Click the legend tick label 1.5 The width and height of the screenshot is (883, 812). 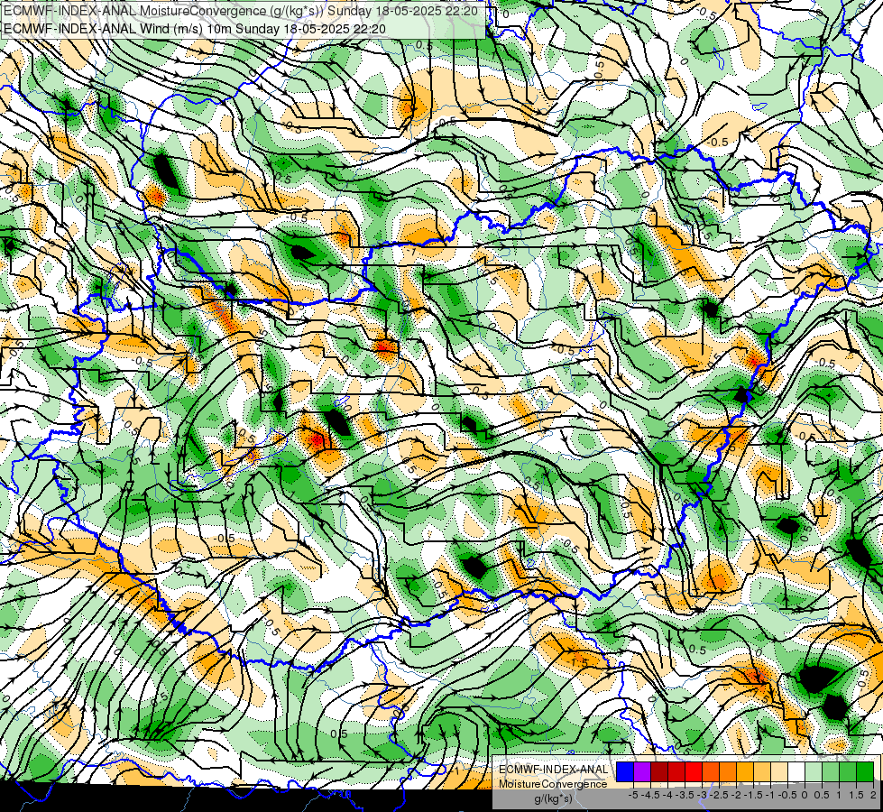(x=856, y=795)
